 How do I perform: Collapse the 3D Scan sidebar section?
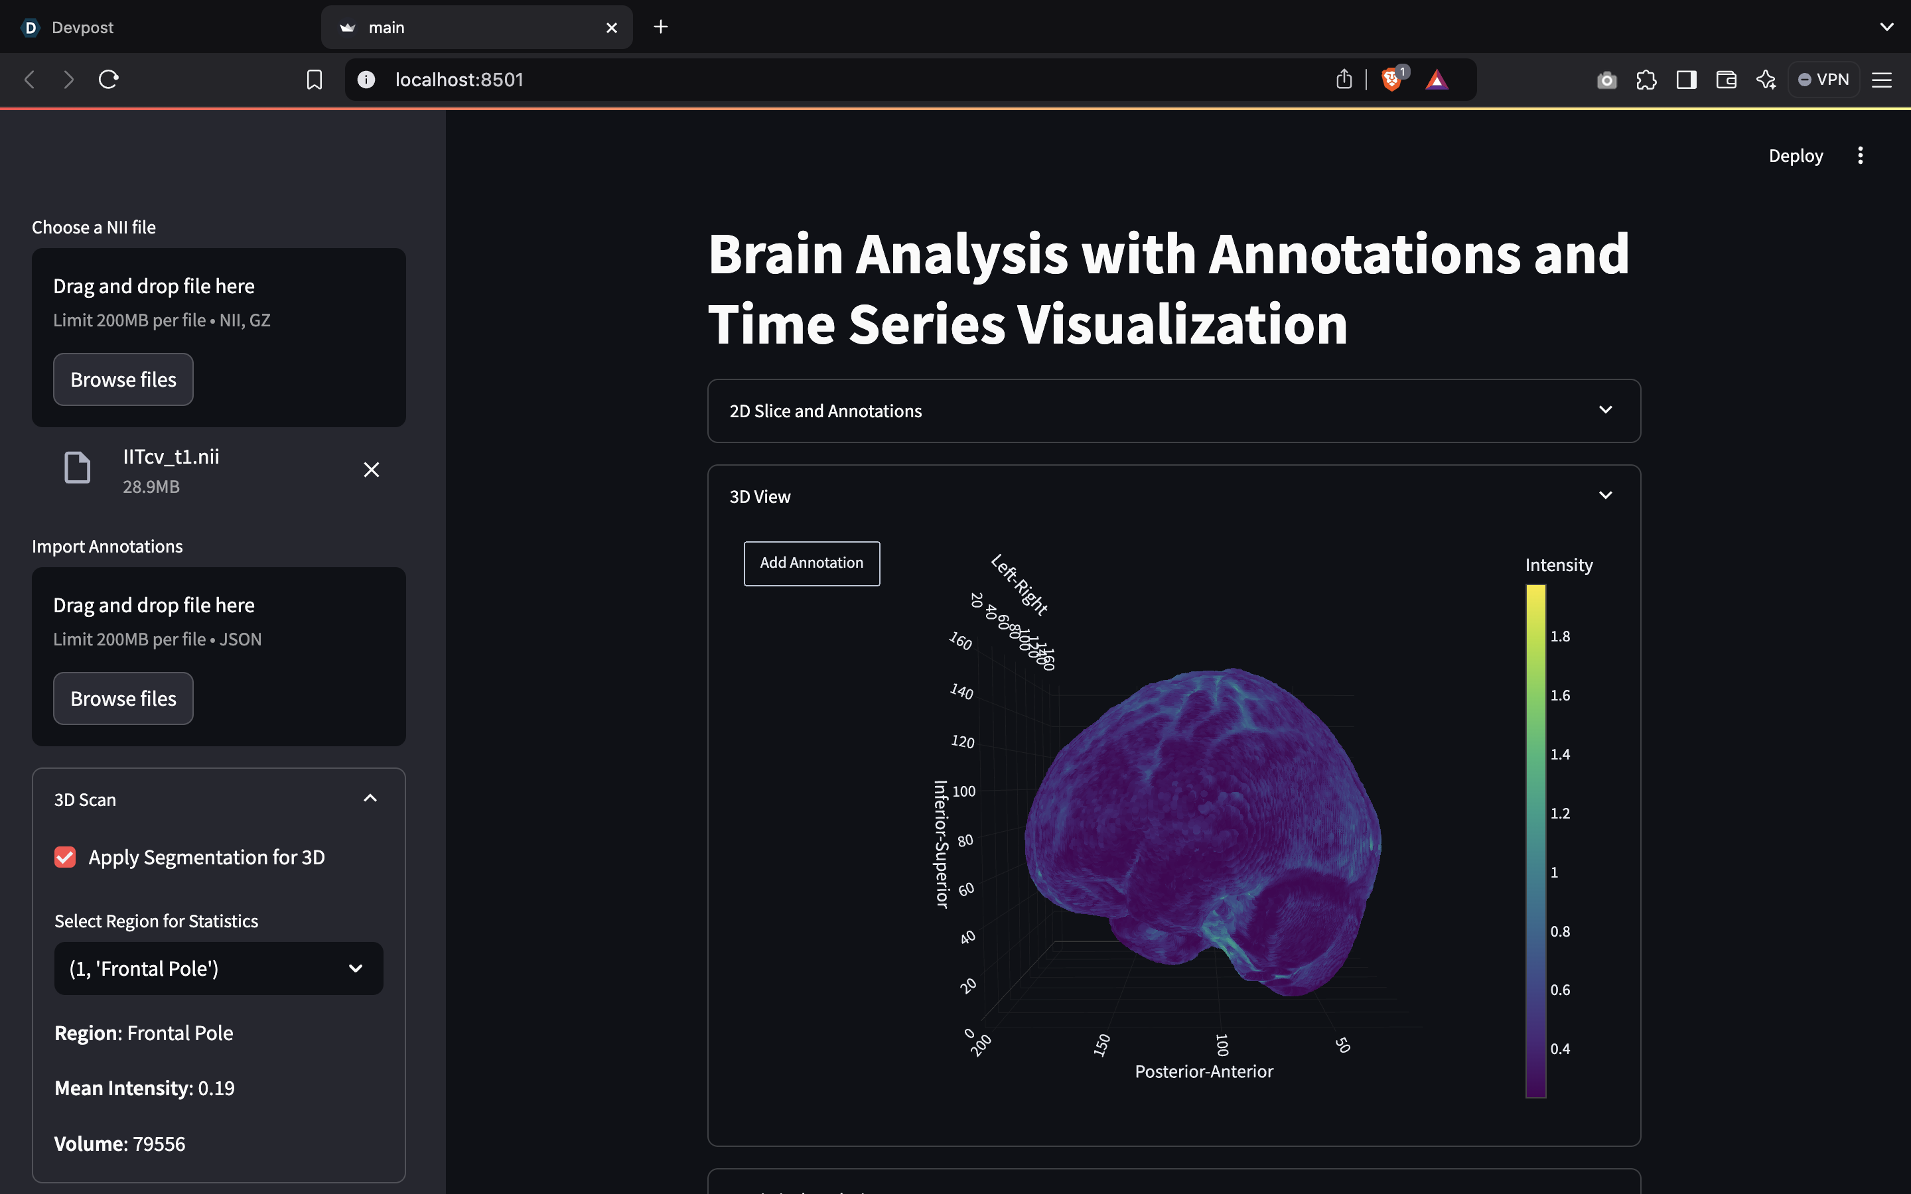(x=370, y=799)
